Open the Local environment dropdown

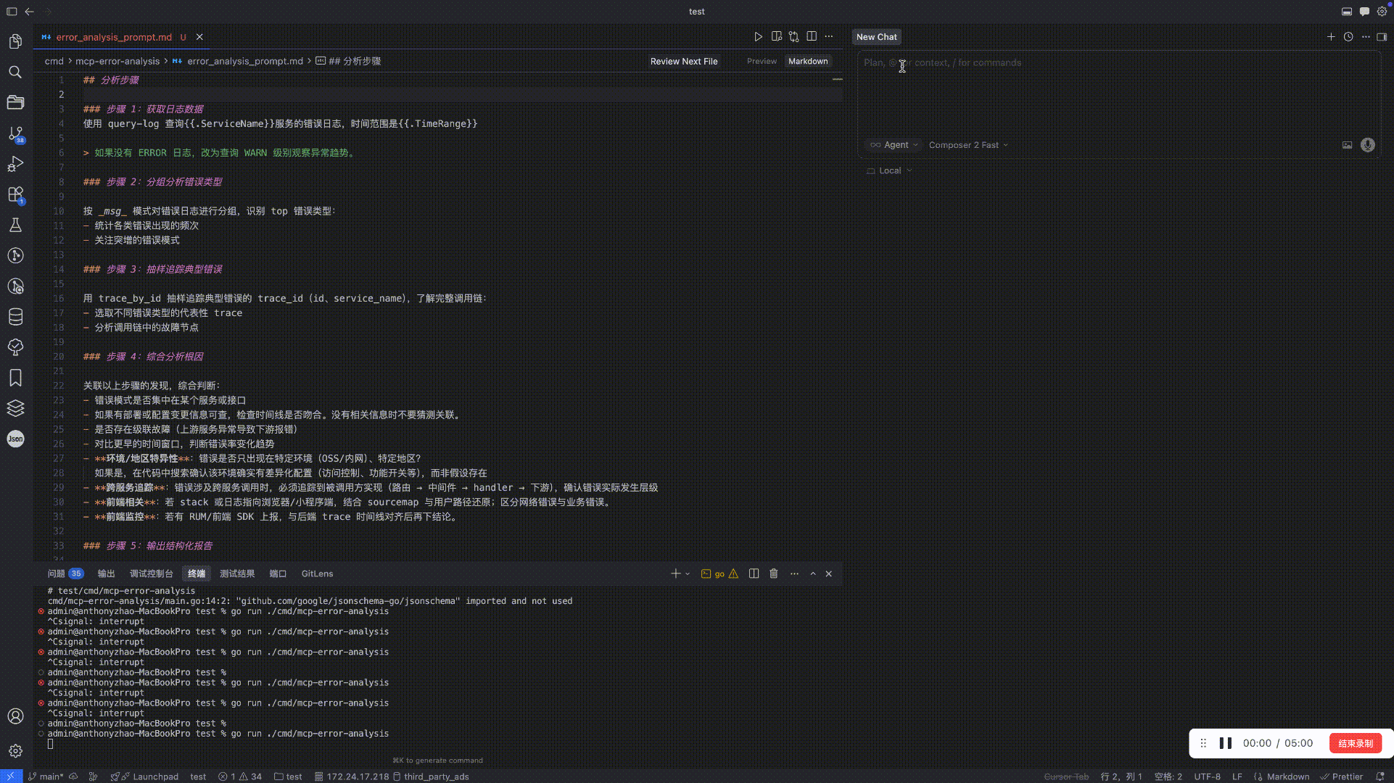click(889, 171)
